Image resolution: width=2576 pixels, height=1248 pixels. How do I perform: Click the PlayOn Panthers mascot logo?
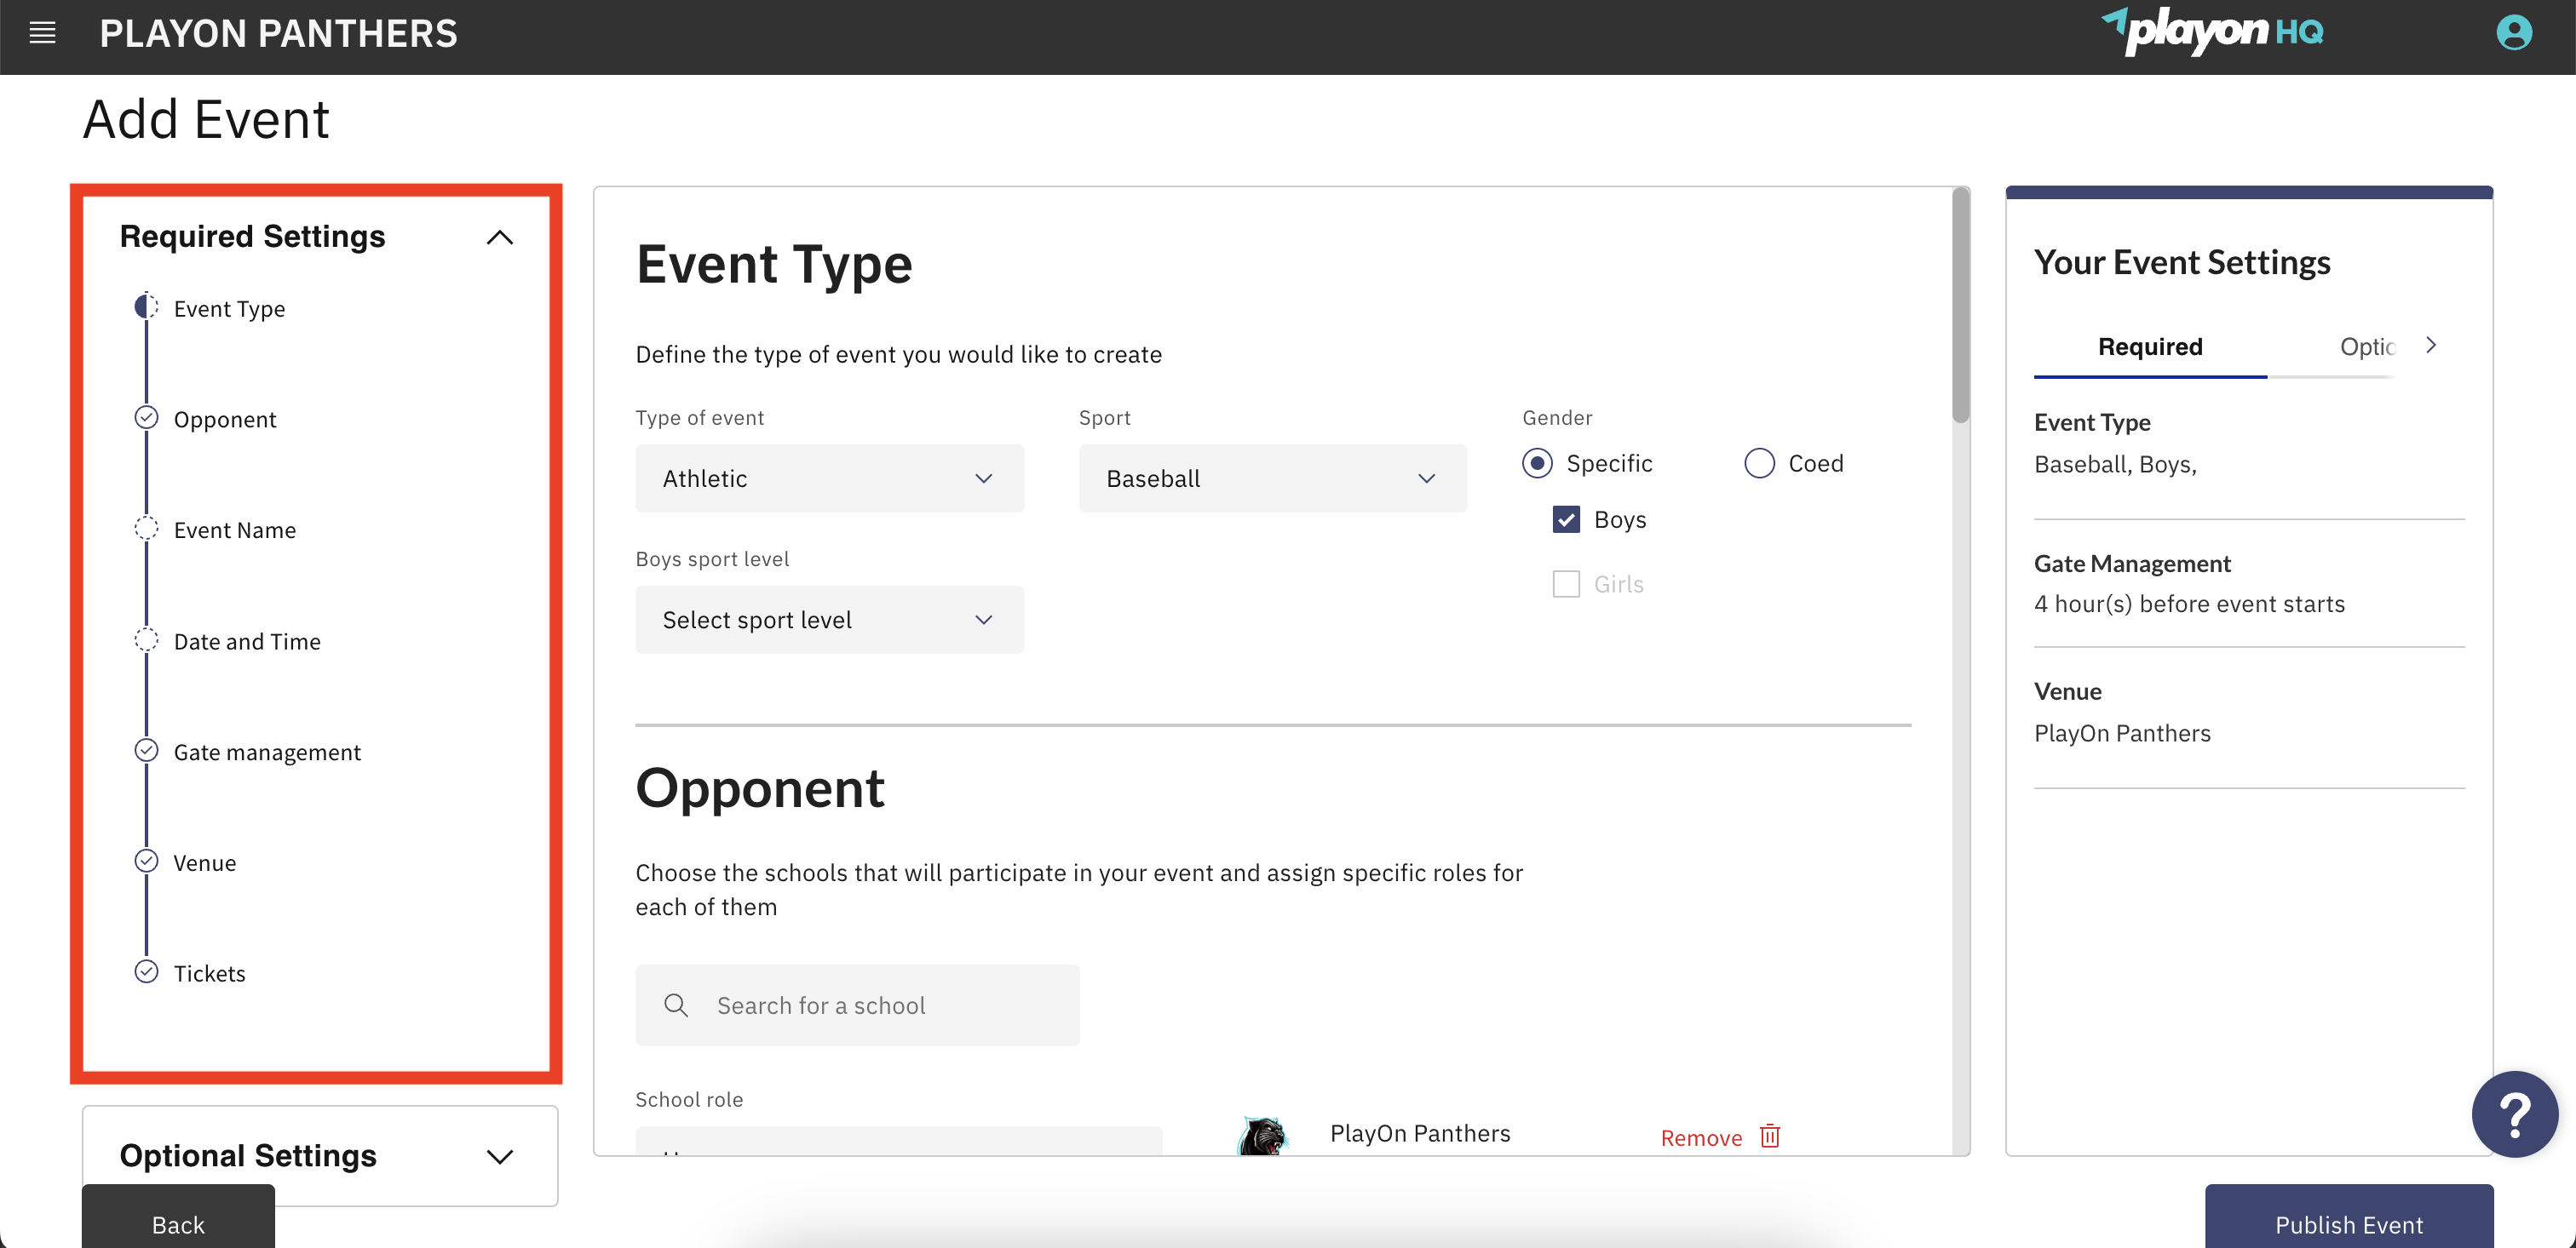coord(1262,1135)
